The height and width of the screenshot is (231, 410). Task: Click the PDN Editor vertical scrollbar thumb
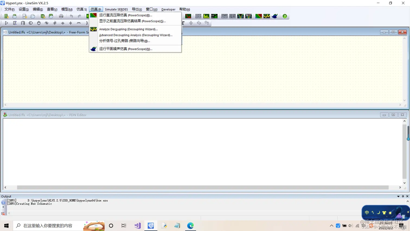(x=404, y=151)
